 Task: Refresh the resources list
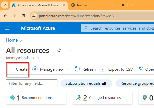coord(85,69)
